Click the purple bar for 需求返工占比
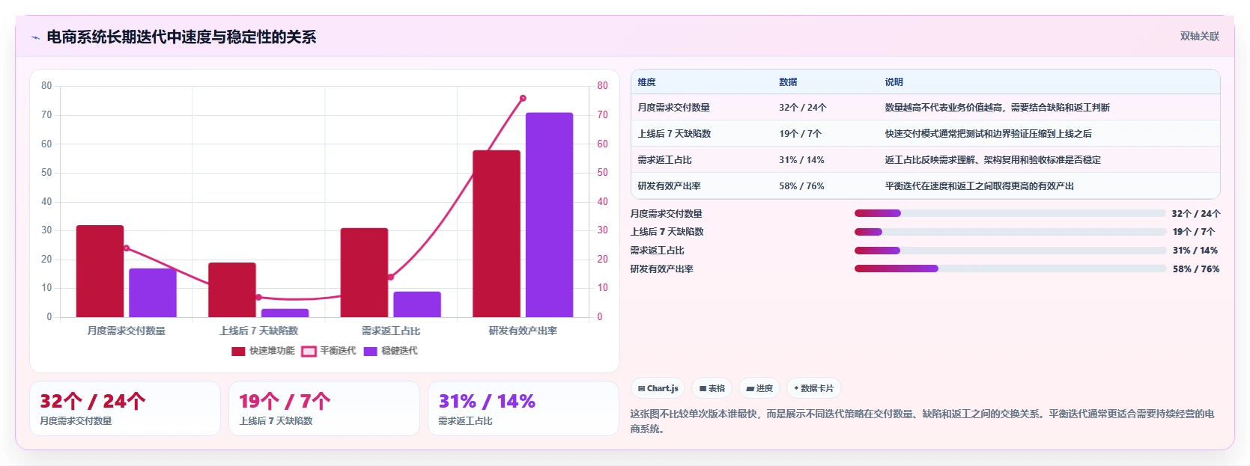Viewport: 1250px width, 466px height. (x=417, y=304)
